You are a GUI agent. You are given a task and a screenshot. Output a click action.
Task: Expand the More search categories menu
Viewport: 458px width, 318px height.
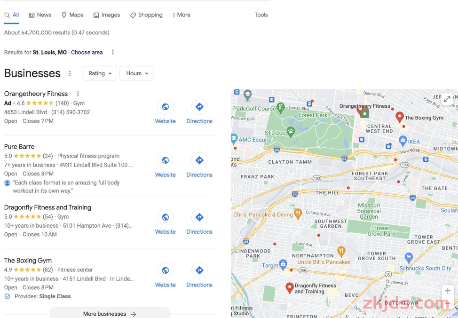[182, 15]
